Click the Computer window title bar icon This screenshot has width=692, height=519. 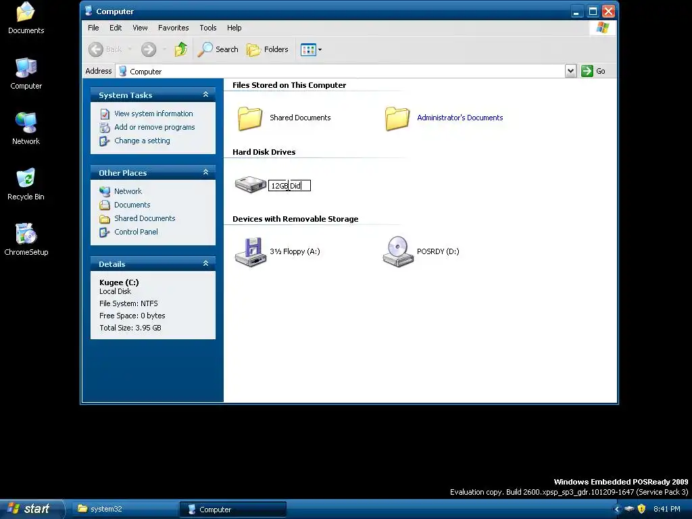[x=89, y=11]
